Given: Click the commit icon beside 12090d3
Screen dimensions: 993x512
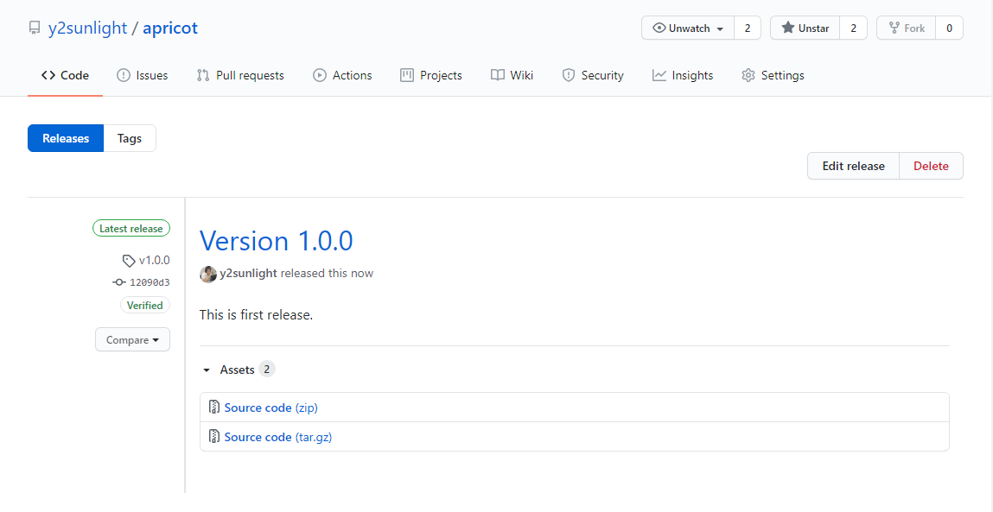Looking at the screenshot, I should pos(119,282).
